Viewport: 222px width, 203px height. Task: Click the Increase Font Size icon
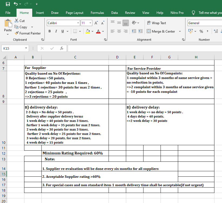96,23
